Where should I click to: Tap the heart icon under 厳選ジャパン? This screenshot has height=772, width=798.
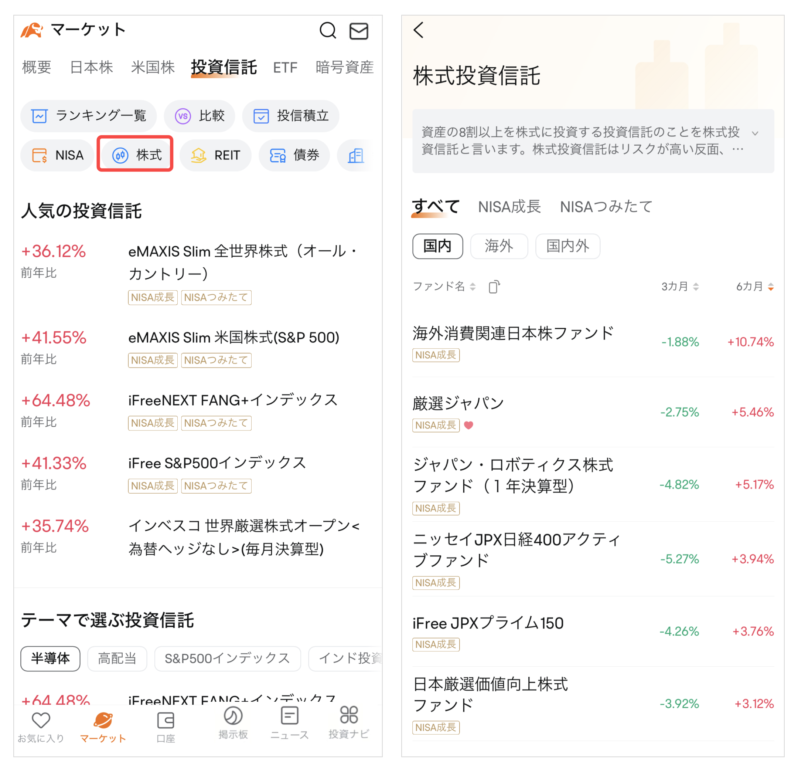click(x=468, y=425)
